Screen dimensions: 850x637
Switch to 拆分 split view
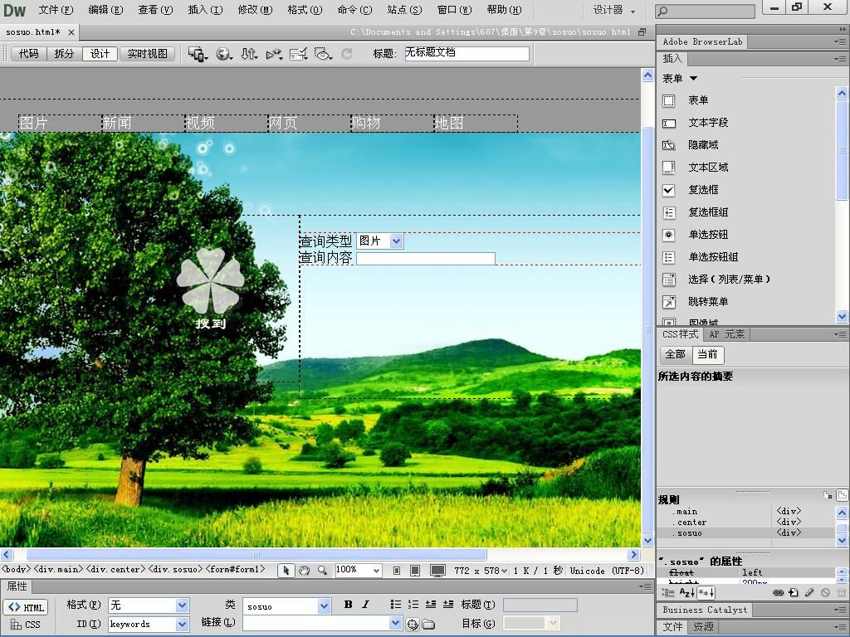pyautogui.click(x=64, y=54)
